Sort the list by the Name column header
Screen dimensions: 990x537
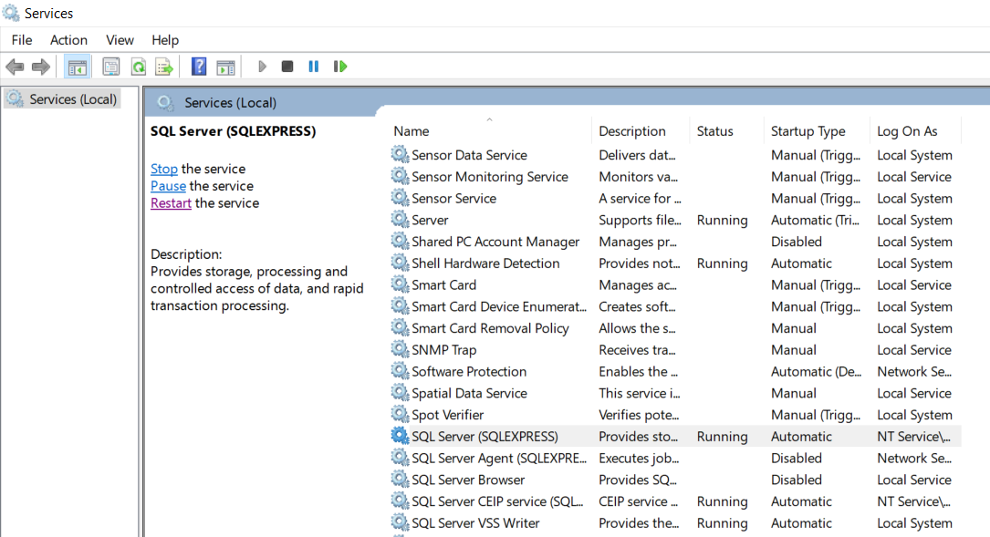412,131
